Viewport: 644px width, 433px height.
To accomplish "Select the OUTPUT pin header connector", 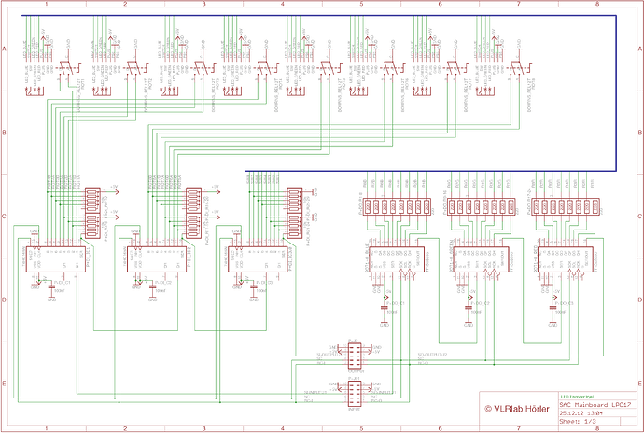I will point(355,356).
